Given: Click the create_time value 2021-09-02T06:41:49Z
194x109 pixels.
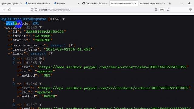Looking at the screenshot, I should [x=68, y=49].
